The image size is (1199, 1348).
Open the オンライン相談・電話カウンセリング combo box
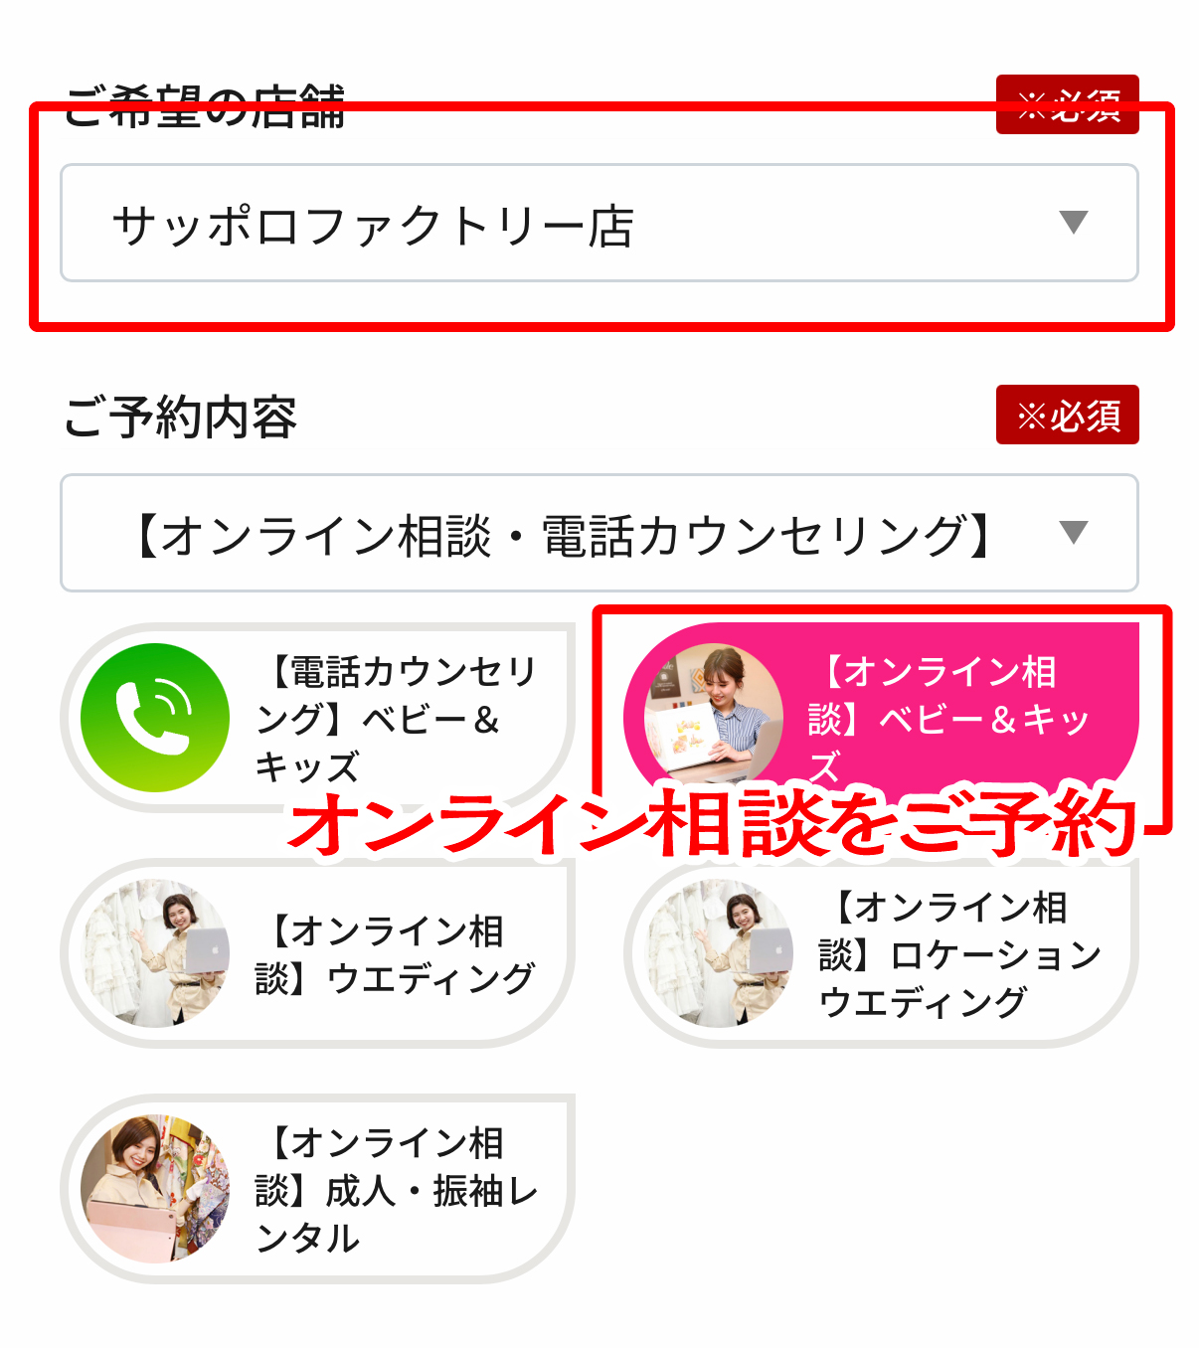click(599, 533)
